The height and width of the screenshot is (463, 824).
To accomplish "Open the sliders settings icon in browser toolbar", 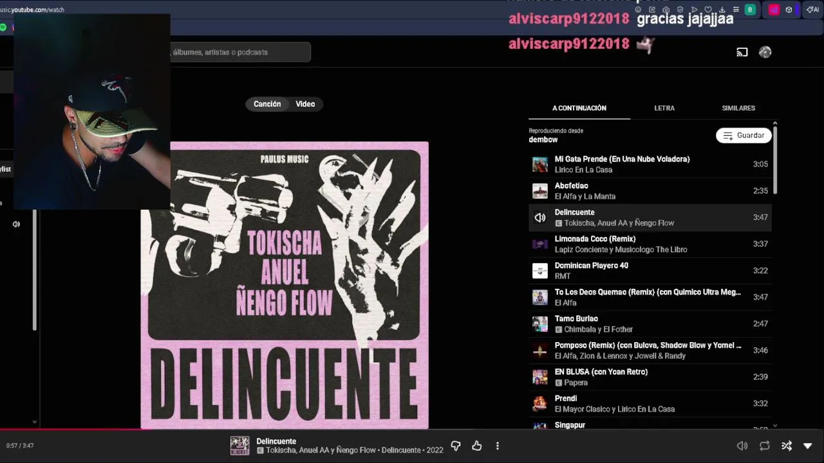I will coord(736,10).
